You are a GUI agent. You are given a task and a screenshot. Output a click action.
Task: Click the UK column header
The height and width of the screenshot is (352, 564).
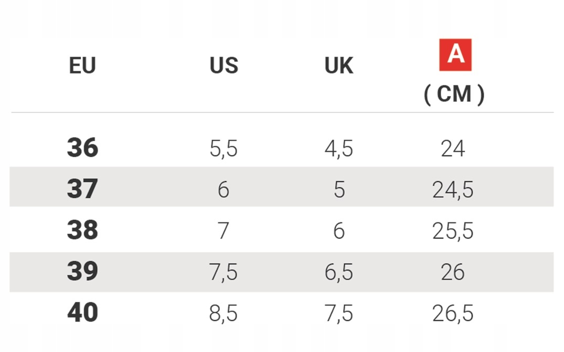(x=339, y=66)
